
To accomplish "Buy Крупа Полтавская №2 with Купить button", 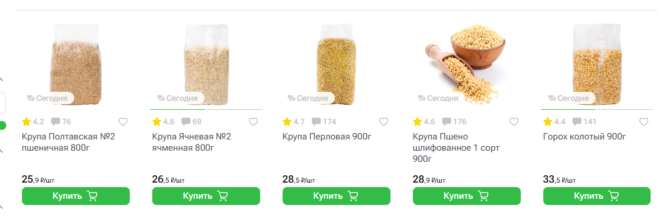I will pyautogui.click(x=76, y=196).
